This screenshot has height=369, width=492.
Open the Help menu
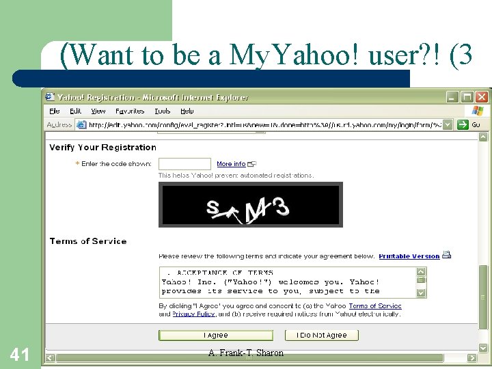tap(187, 111)
